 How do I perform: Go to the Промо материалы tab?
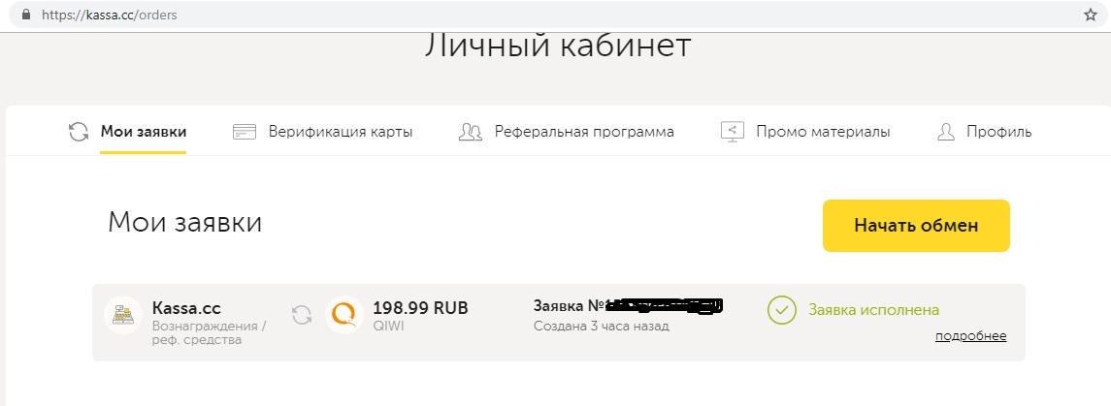click(x=824, y=132)
